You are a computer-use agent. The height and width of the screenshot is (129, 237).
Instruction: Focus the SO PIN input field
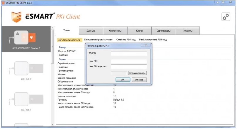tap(129, 54)
